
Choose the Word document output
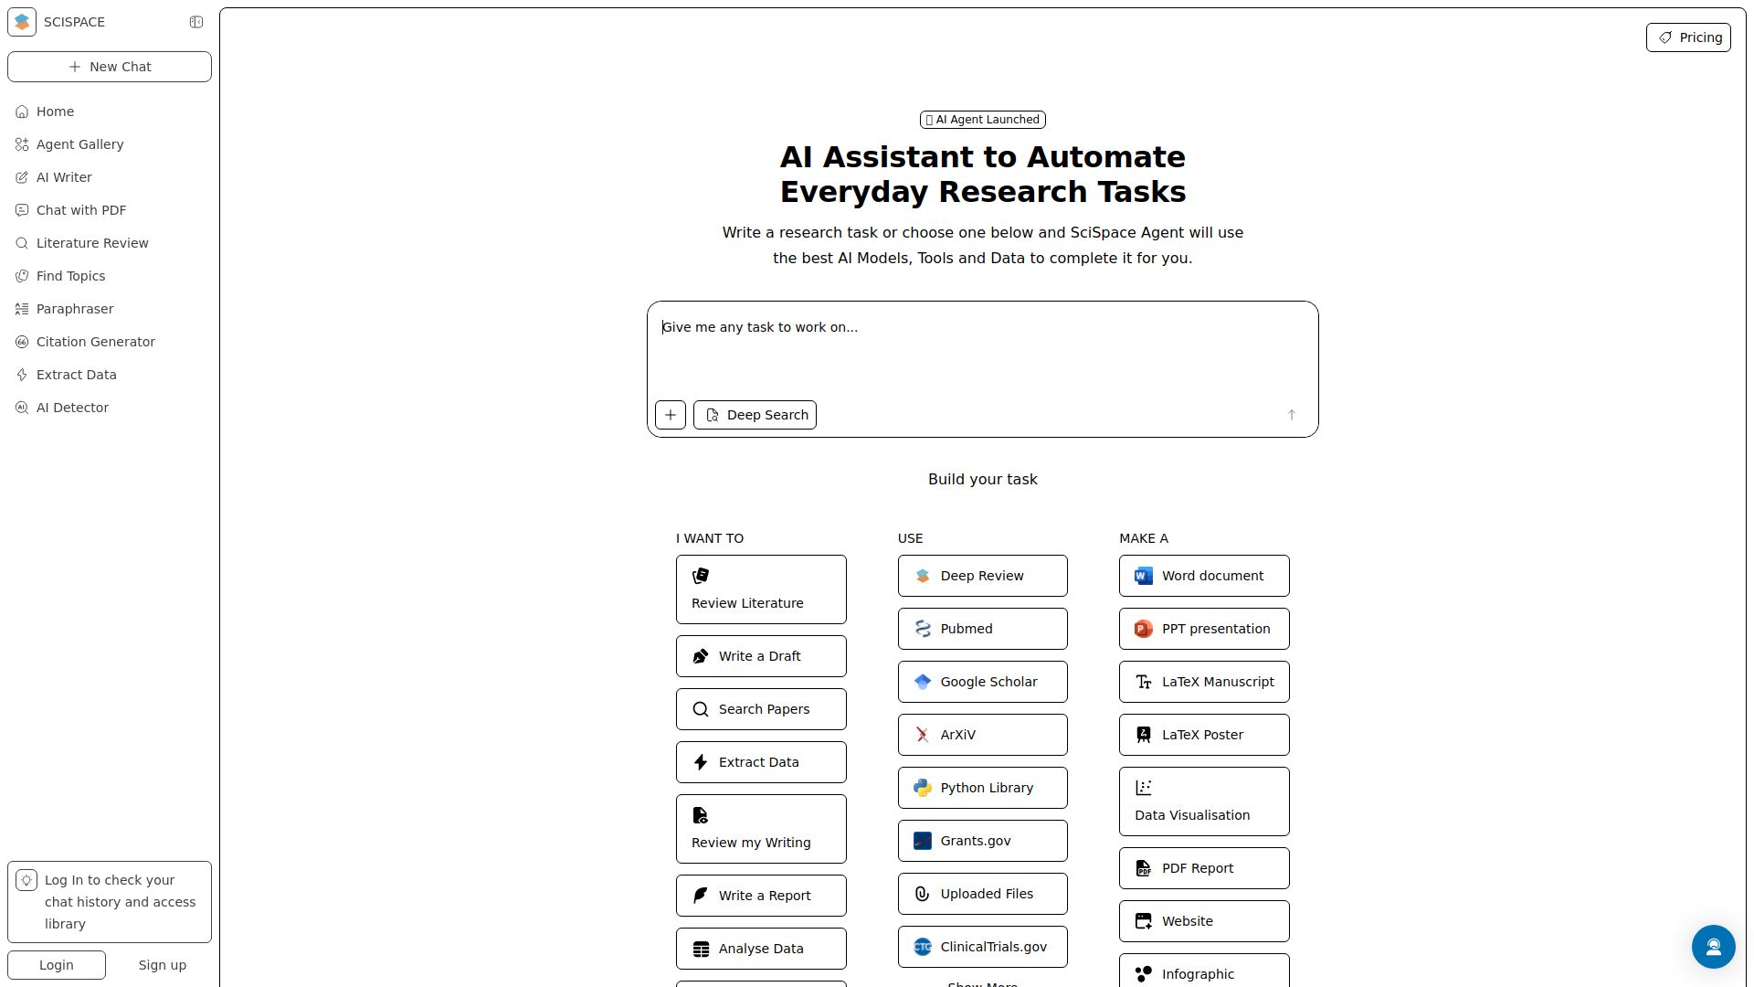1203,576
